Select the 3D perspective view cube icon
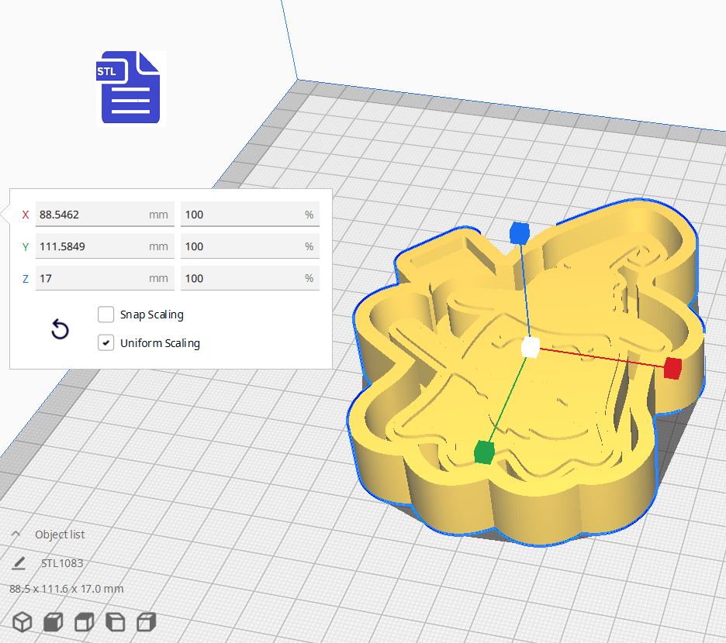 [22, 621]
